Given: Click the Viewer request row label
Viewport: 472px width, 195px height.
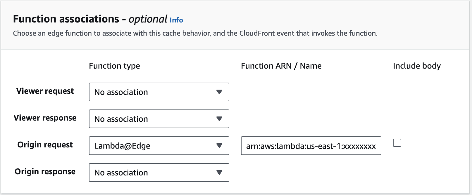Looking at the screenshot, I should [x=45, y=91].
